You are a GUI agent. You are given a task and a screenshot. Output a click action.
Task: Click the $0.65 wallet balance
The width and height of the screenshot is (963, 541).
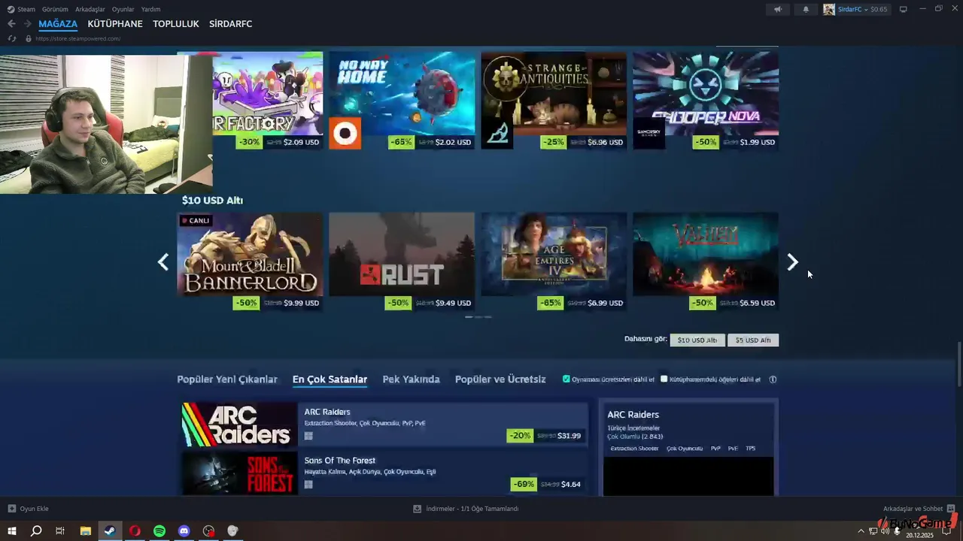click(x=879, y=9)
